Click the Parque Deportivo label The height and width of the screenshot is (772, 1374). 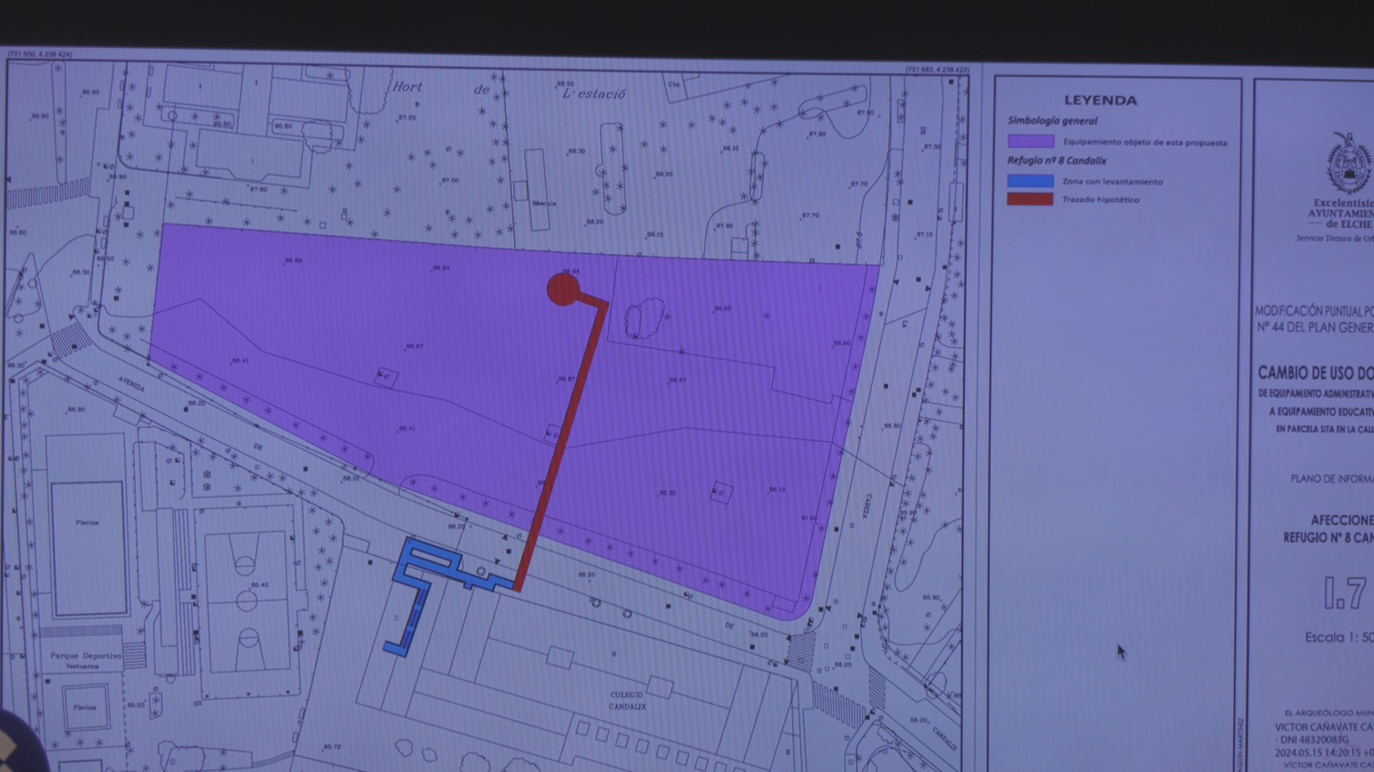(85, 656)
